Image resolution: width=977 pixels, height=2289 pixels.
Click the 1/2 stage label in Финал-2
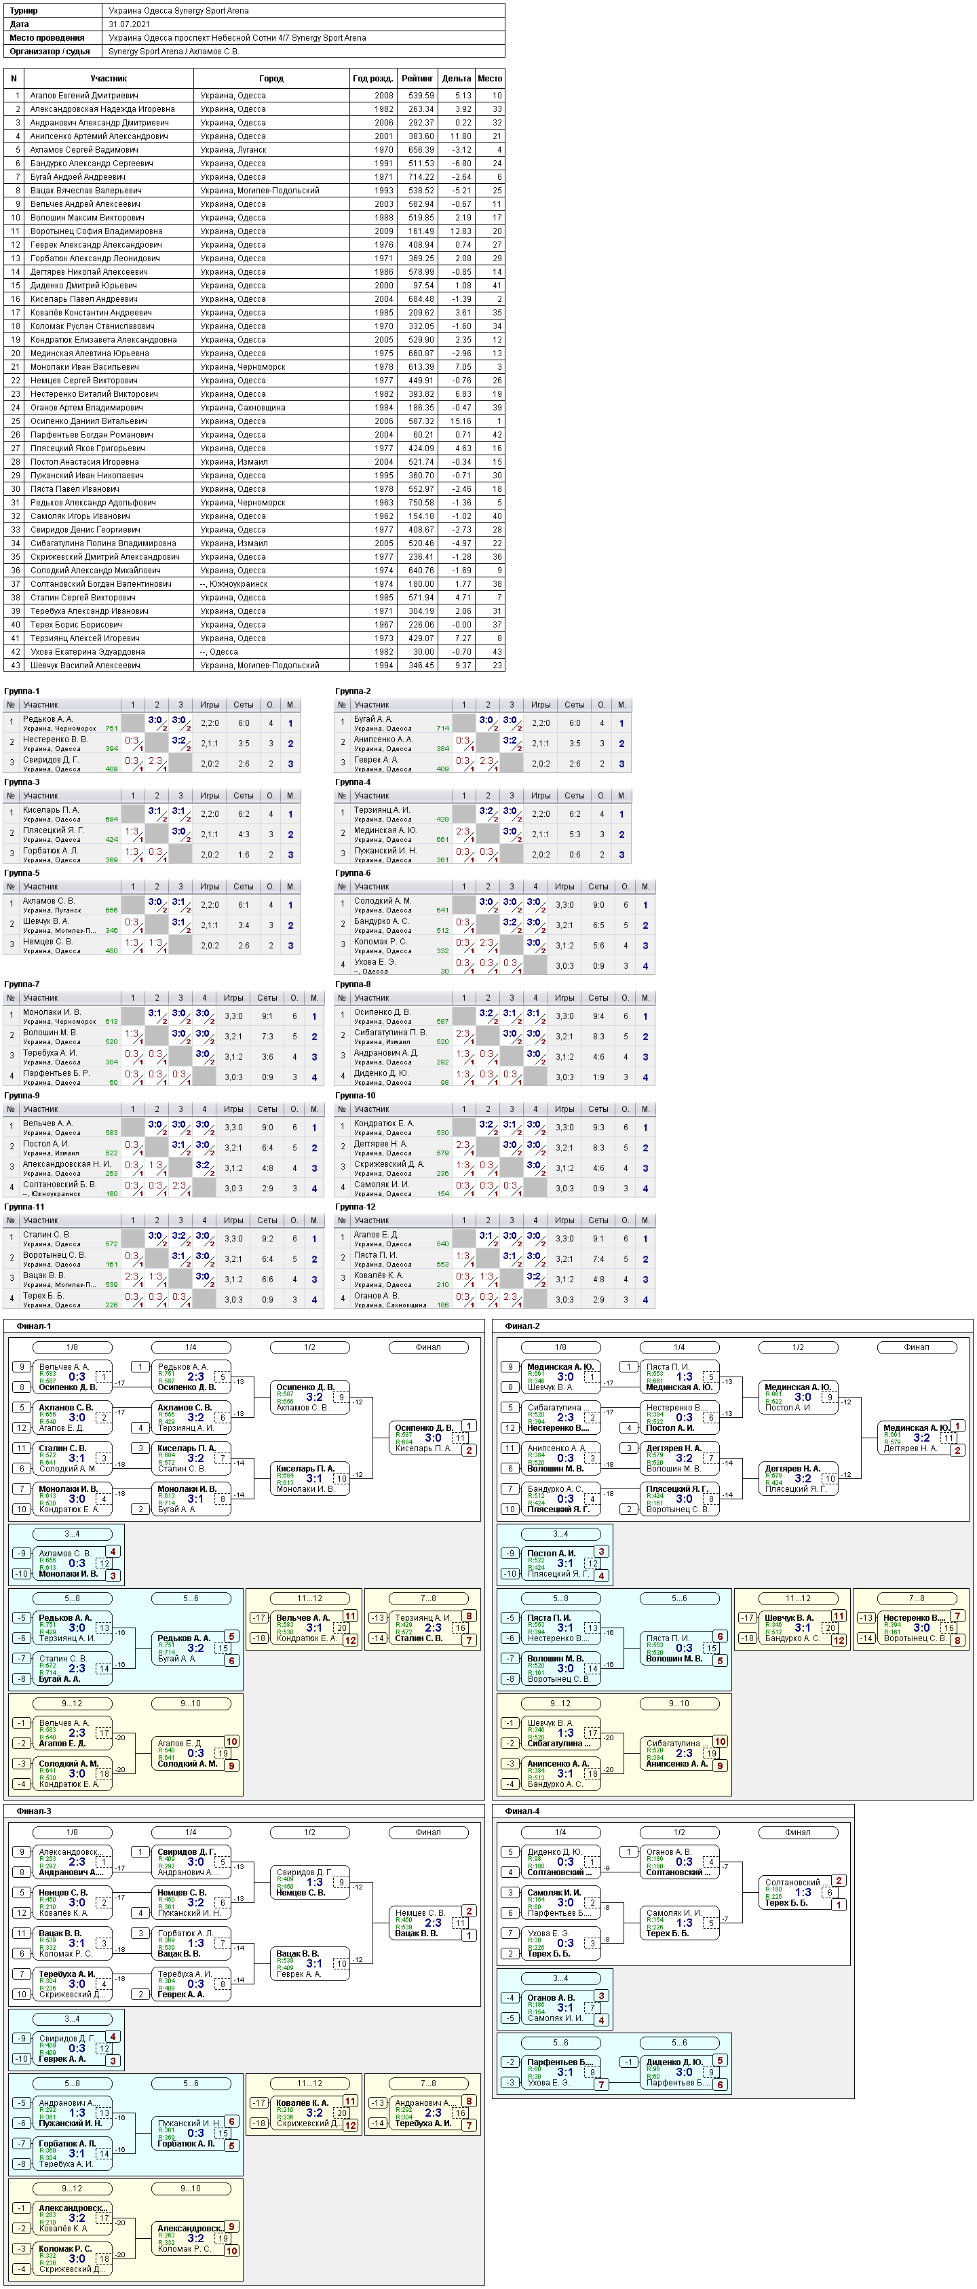(799, 1347)
